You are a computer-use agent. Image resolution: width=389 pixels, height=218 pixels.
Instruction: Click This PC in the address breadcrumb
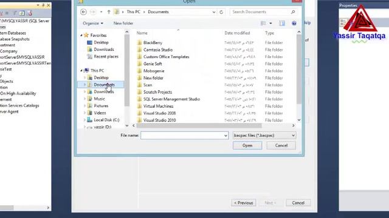[134, 12]
